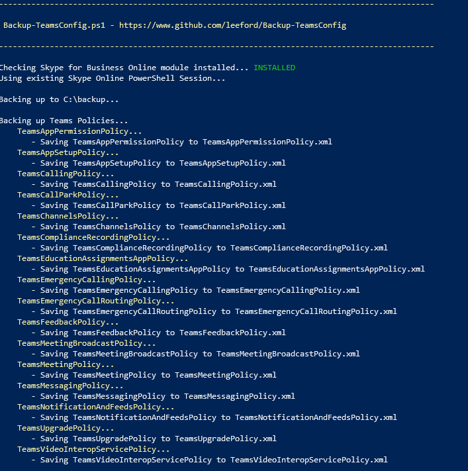Click the yellow TeamsUpgradePolicy... heading
Viewport: 468px width, 471px height.
coord(66,428)
